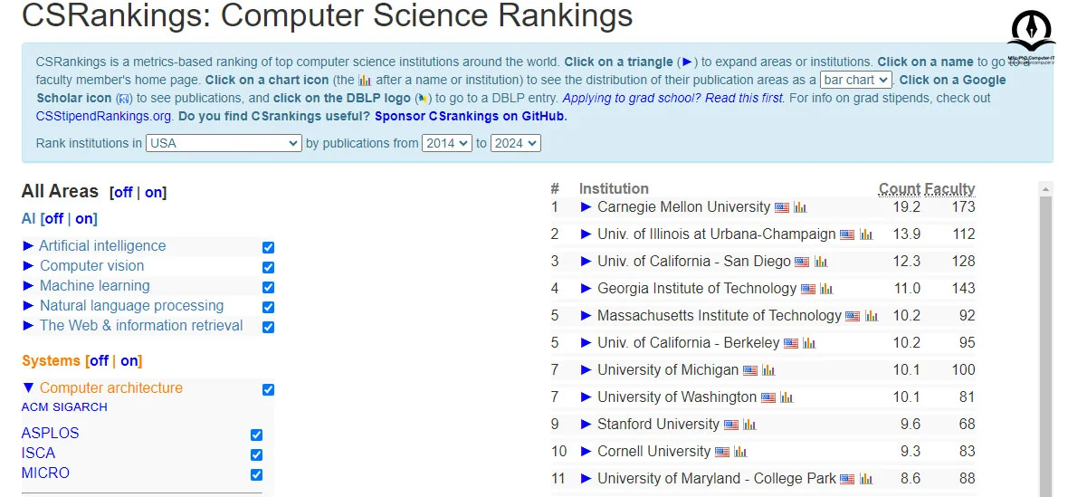Image resolution: width=1068 pixels, height=497 pixels.
Task: Click the logo icon in the top-right corner
Action: pyautogui.click(x=1031, y=36)
